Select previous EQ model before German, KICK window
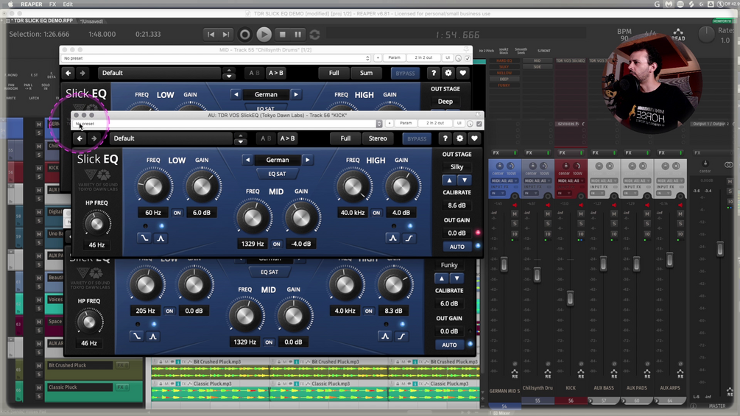The height and width of the screenshot is (416, 740). [247, 160]
